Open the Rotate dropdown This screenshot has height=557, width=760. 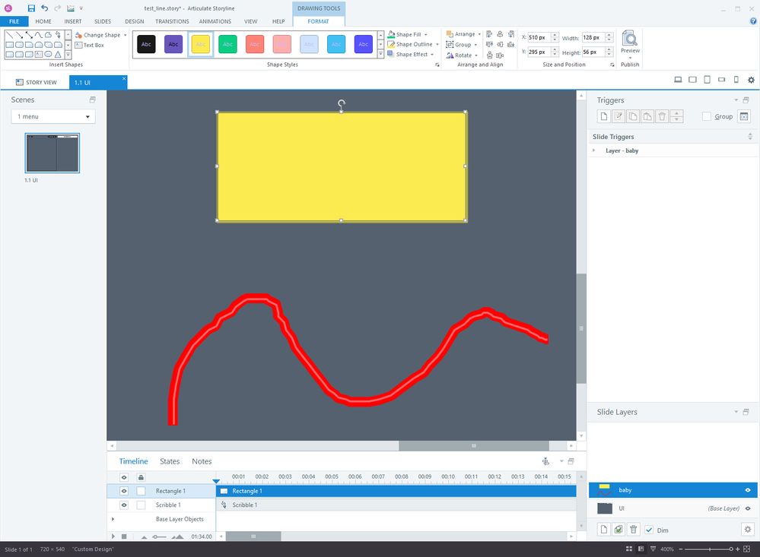coord(462,55)
